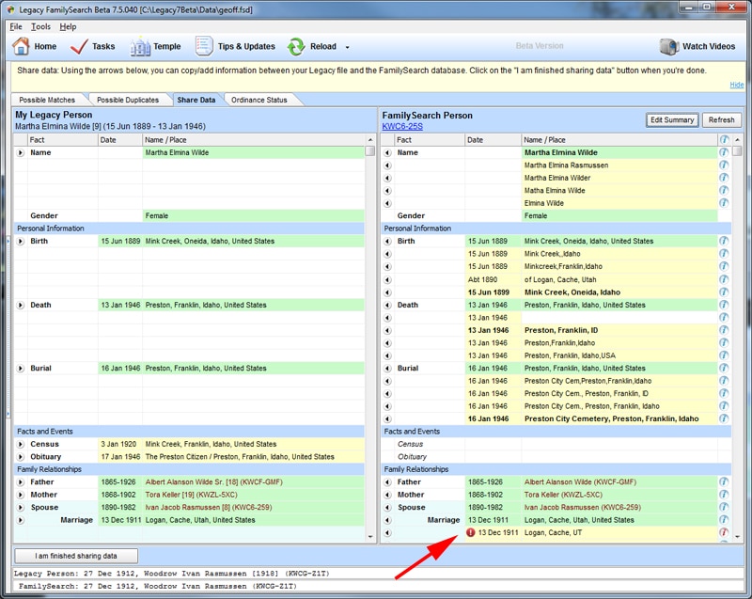This screenshot has height=599, width=752.
Task: Click the Hide link in instructions
Action: coord(737,85)
